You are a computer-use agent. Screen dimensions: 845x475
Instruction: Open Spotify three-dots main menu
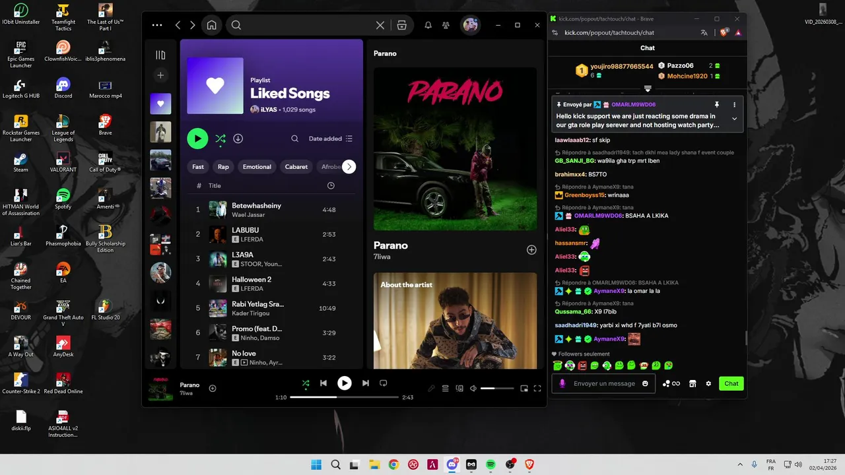pyautogui.click(x=156, y=25)
